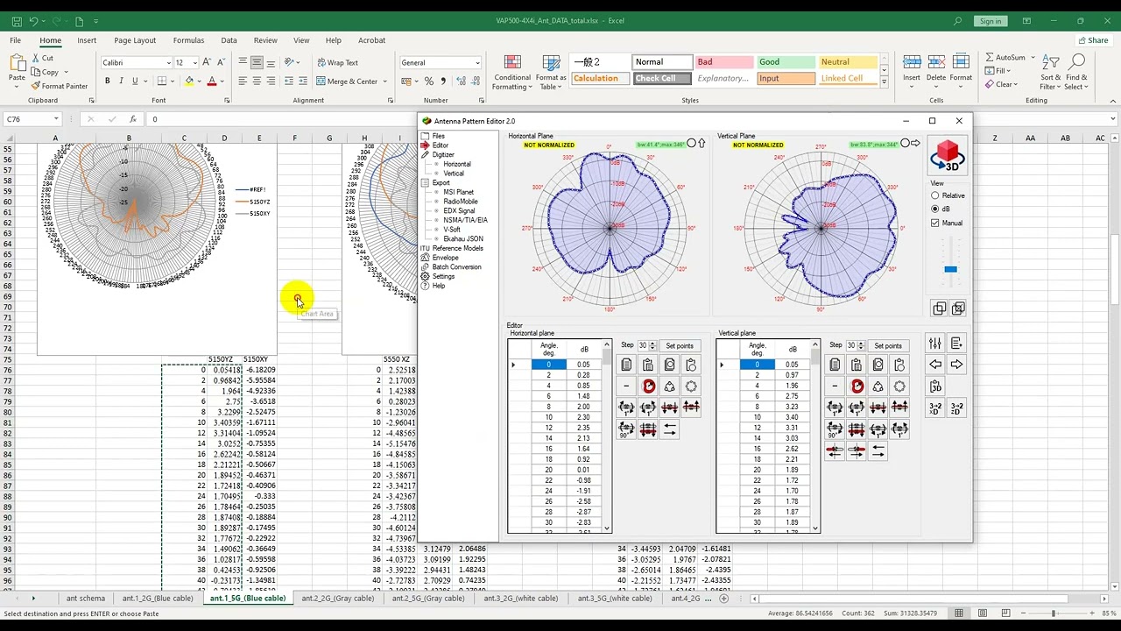Click the Cut icon in Excel Clipboard group
1121x631 pixels.
click(x=42, y=58)
